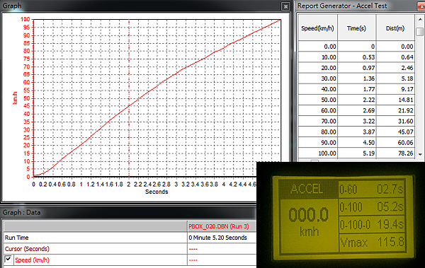Select the 21.92 distance cell
Viewport: 425px width, 268px height.
pyautogui.click(x=395, y=110)
